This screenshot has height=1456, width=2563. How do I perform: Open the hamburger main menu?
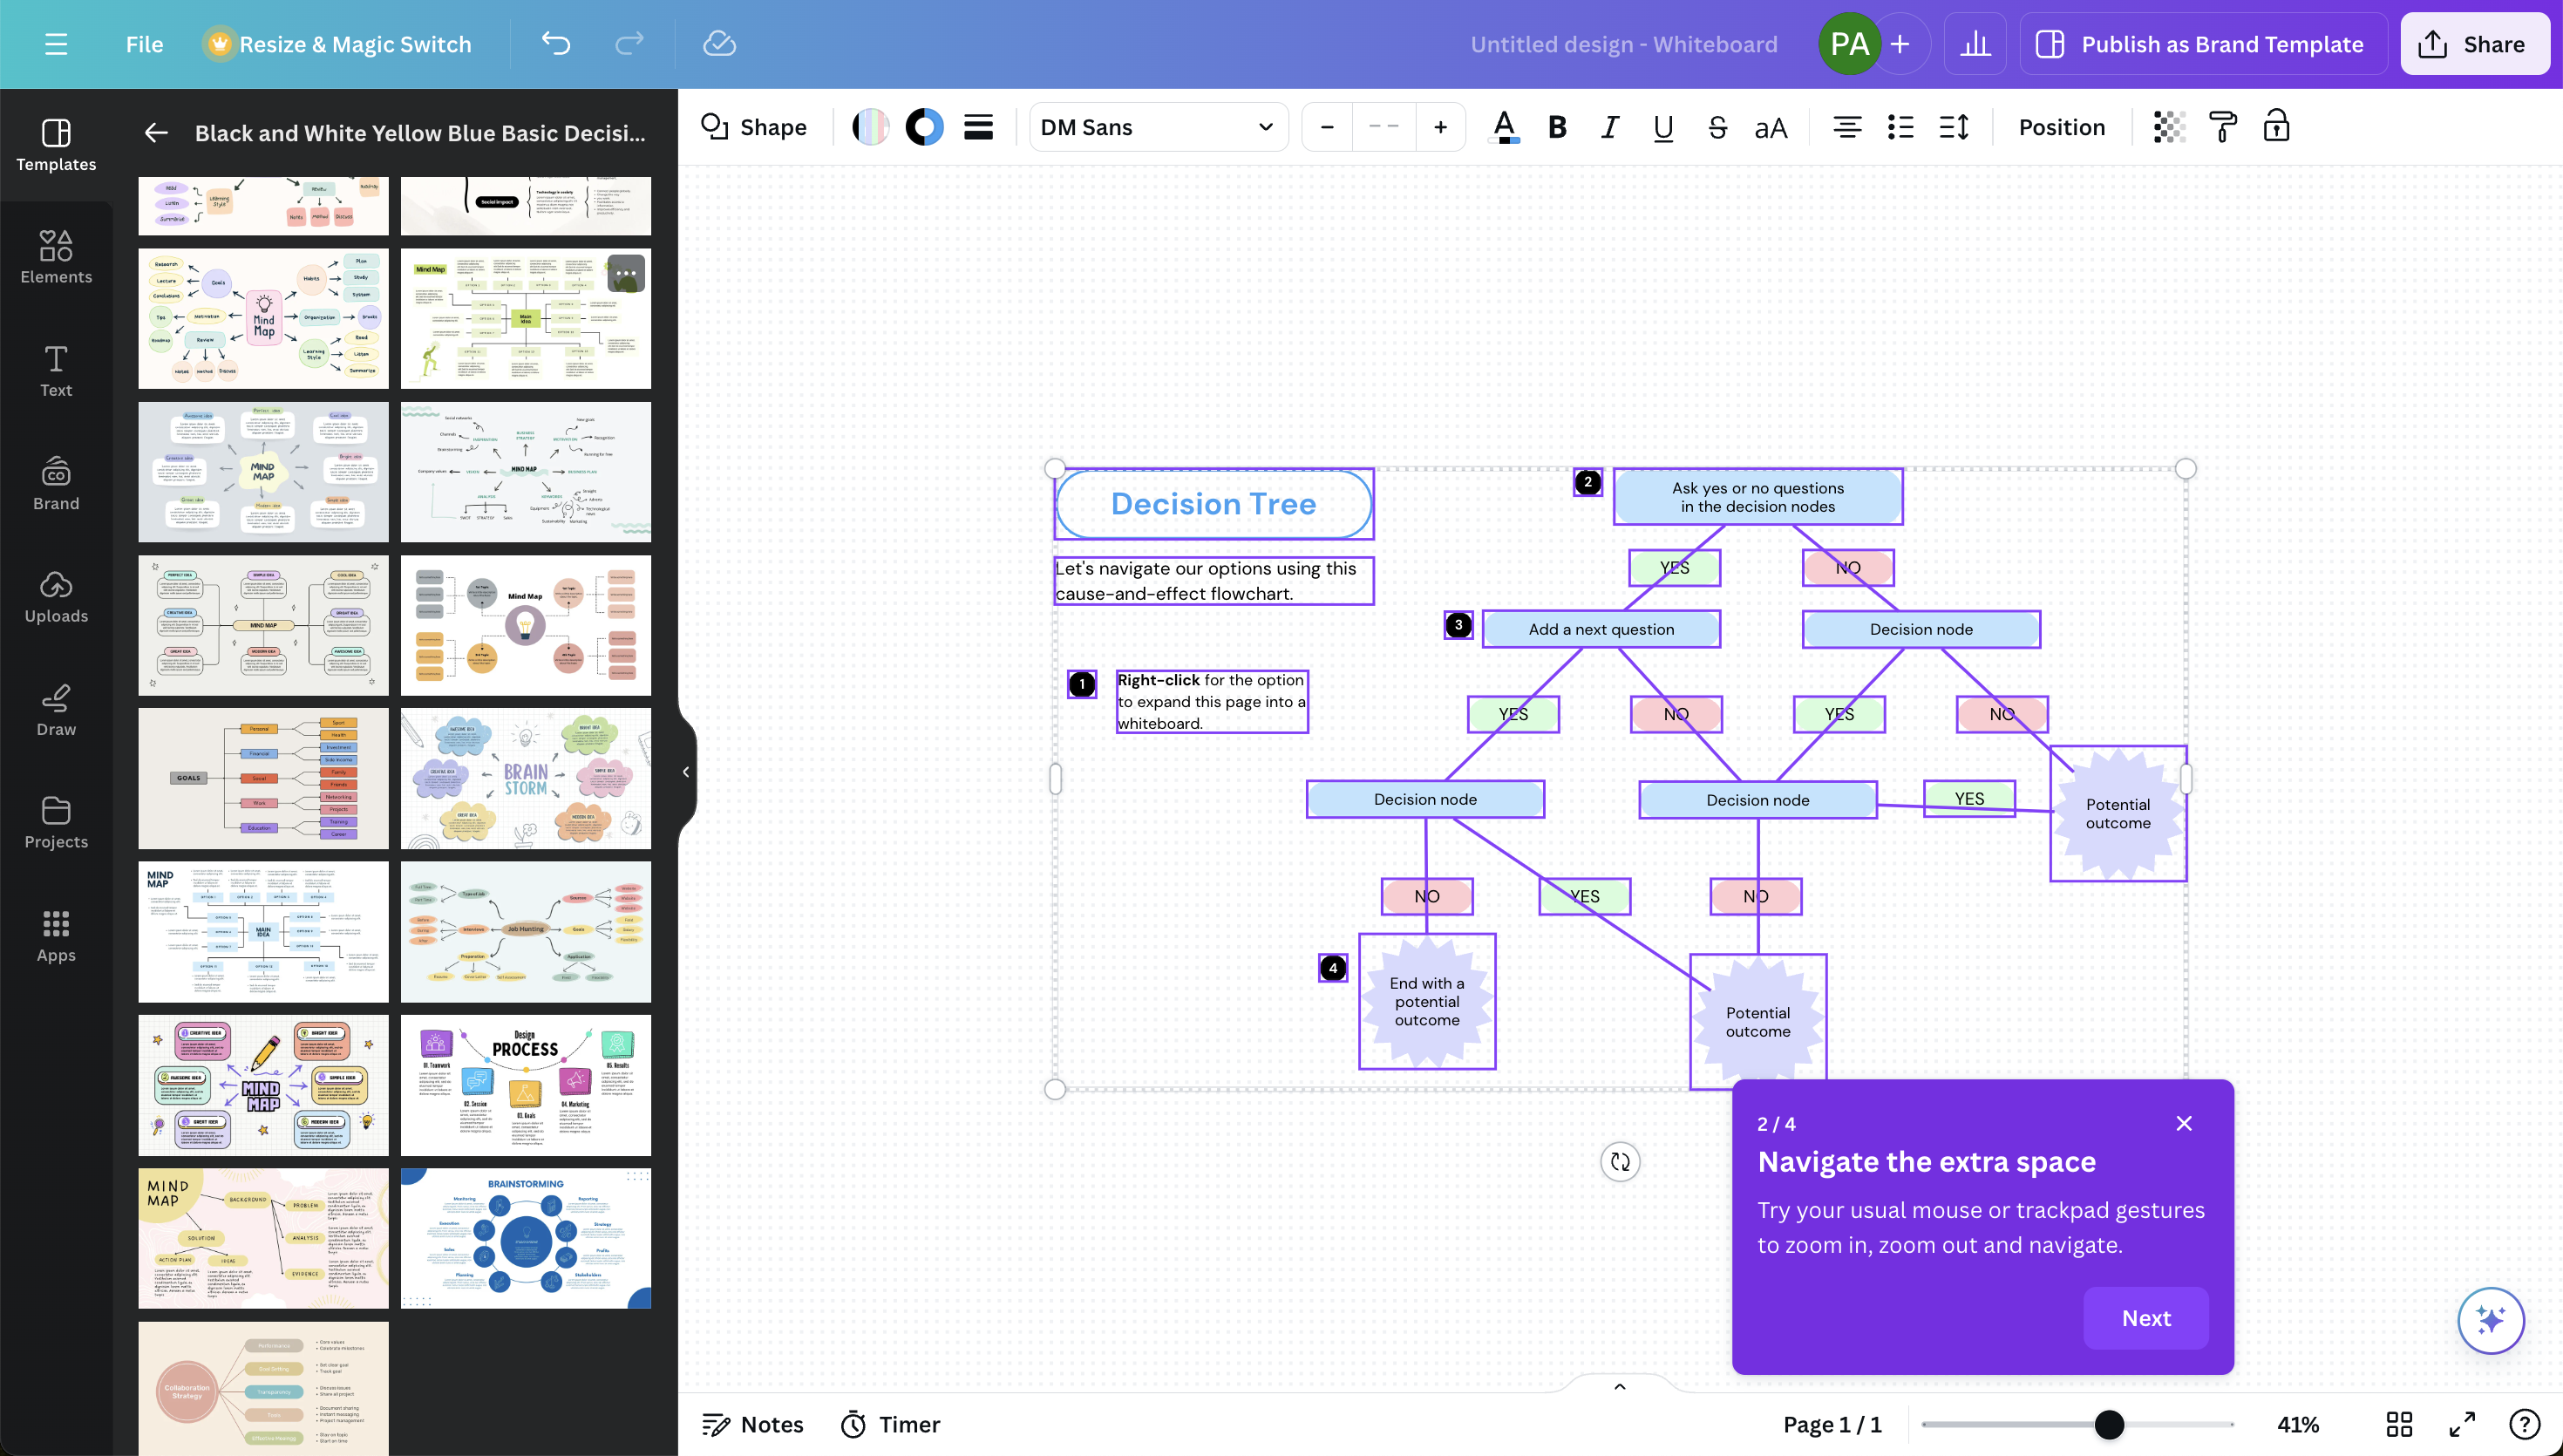[x=56, y=44]
